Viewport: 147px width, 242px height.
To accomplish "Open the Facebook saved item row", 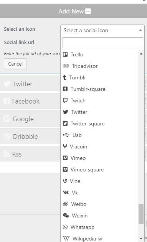I will [30, 101].
